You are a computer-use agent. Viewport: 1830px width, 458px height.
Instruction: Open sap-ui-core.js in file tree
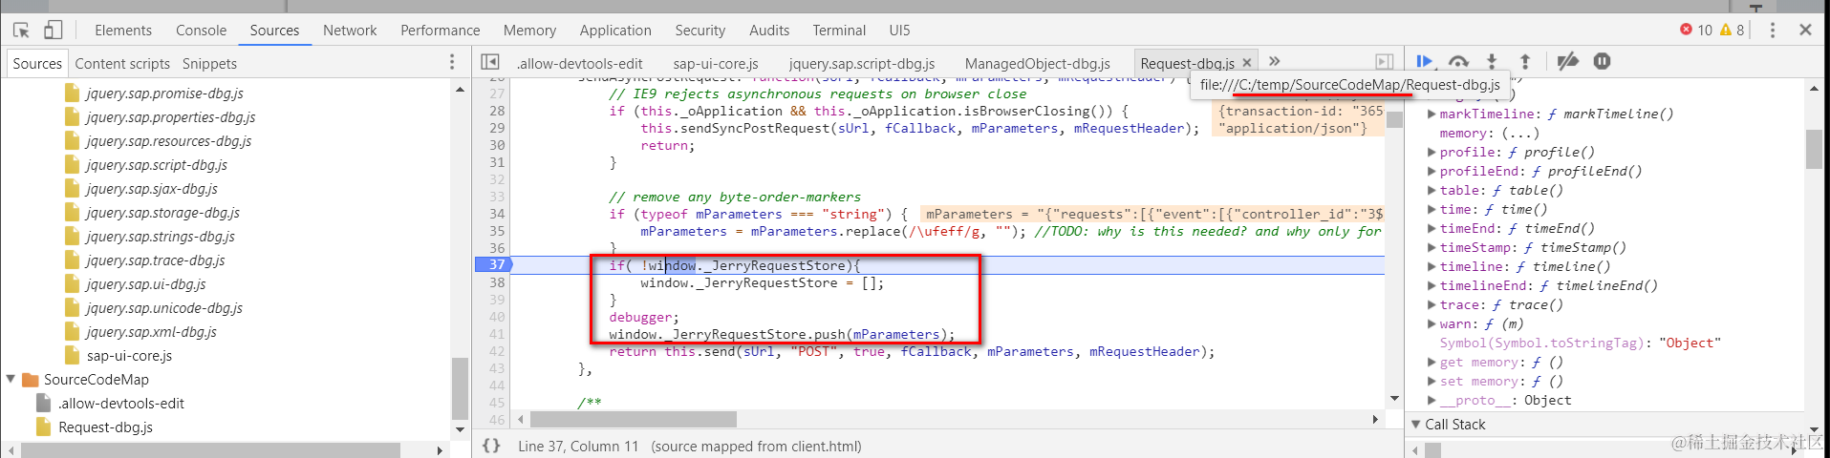(129, 356)
